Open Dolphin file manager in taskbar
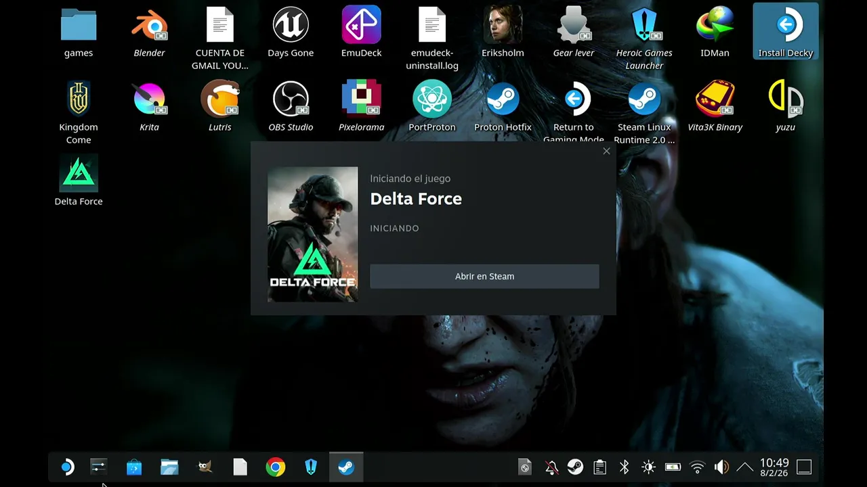Viewport: 867px width, 487px height. tap(169, 467)
